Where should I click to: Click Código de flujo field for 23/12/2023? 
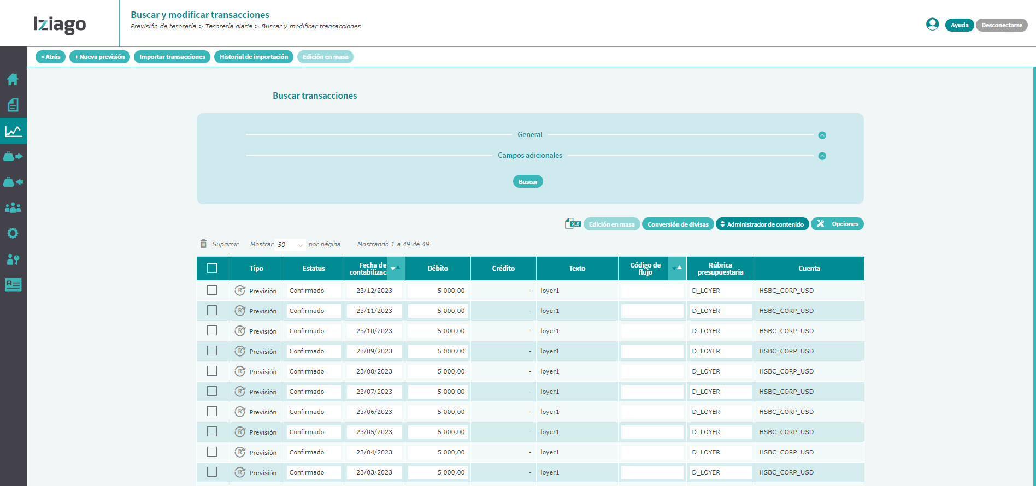coord(652,291)
